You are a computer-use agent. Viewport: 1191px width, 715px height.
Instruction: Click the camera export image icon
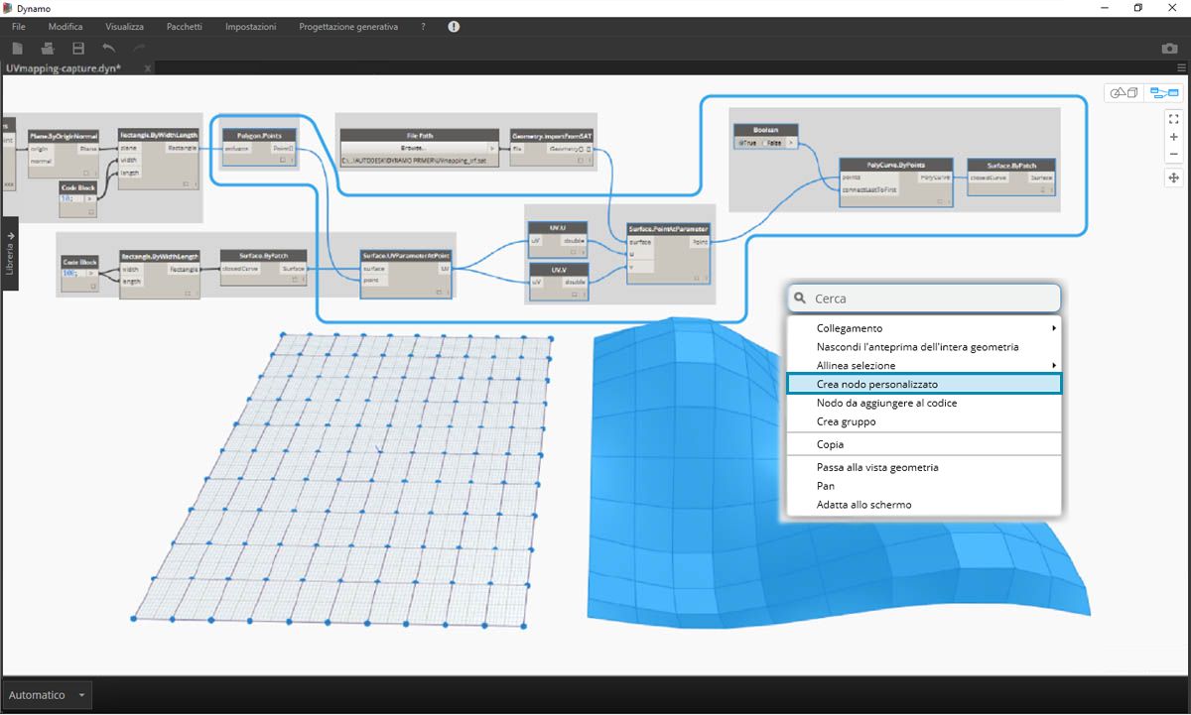[x=1169, y=49]
